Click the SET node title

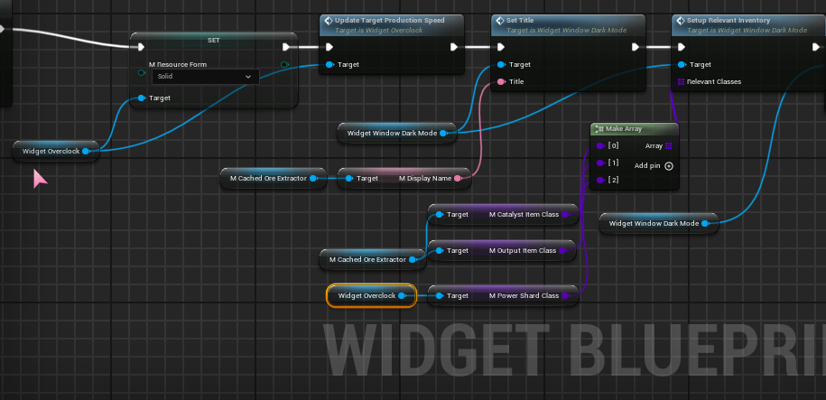click(214, 40)
